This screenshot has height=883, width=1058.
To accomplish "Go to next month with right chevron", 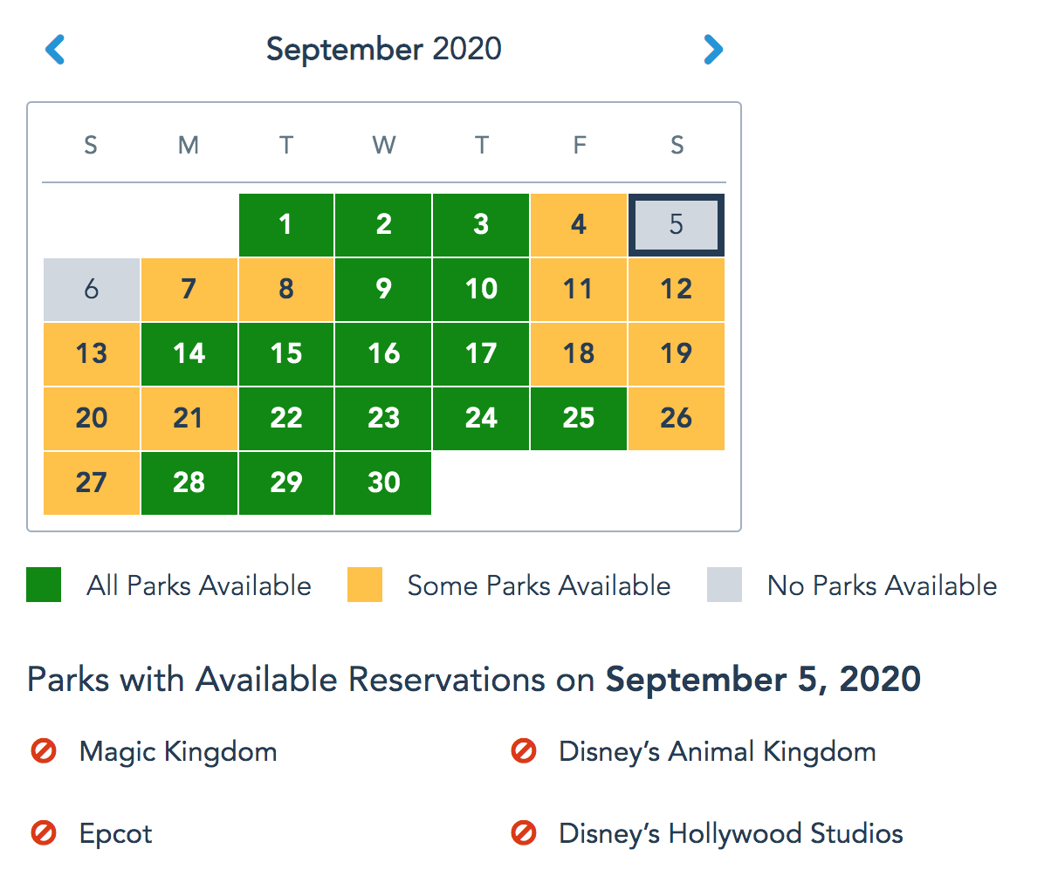I will coord(713,50).
